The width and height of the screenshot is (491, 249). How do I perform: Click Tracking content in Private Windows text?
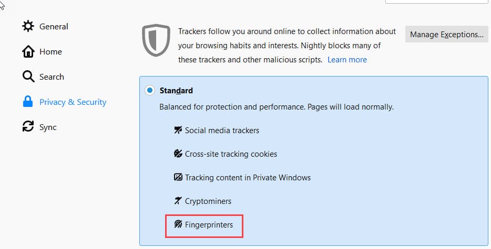click(x=248, y=178)
